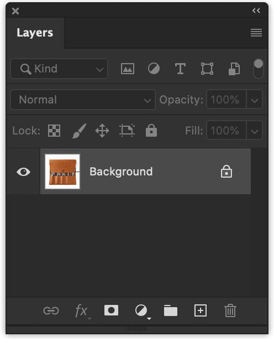
Task: Toggle layer filtering on or off switch
Action: tap(259, 69)
